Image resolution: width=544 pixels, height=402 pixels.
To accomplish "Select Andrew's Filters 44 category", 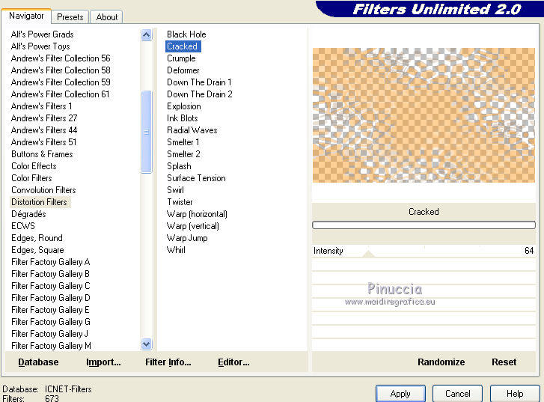I will [44, 130].
